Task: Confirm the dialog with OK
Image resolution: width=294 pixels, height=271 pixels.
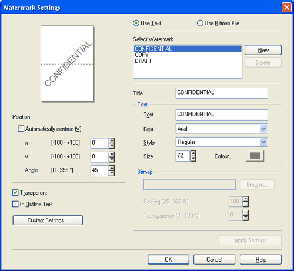Action: (x=168, y=259)
